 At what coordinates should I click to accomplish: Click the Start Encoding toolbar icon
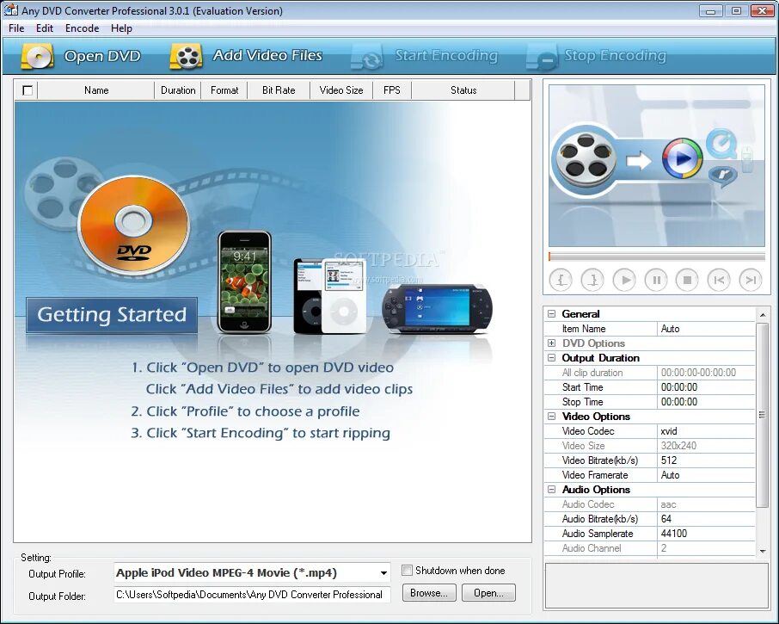(367, 56)
